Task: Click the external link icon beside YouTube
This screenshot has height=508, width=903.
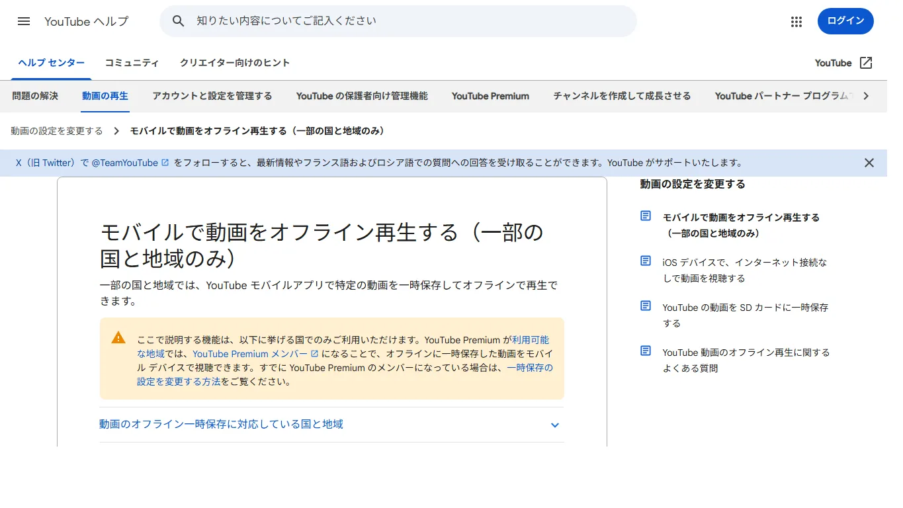Action: (866, 63)
